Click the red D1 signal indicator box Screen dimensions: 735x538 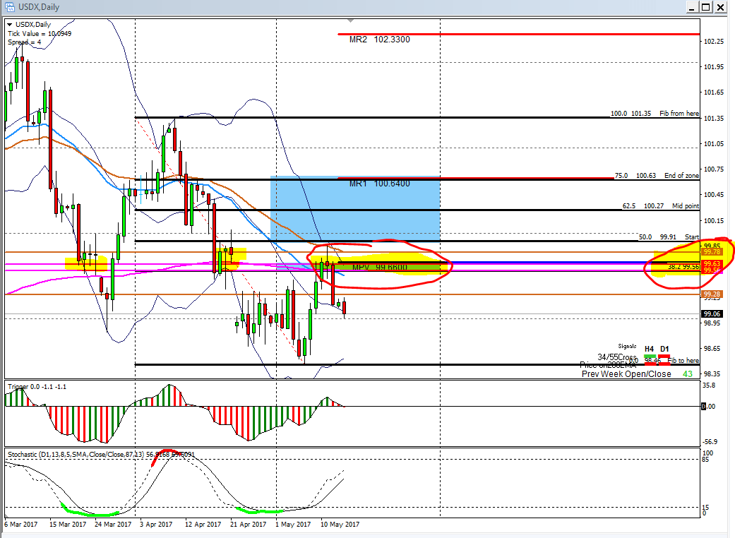[x=664, y=357]
